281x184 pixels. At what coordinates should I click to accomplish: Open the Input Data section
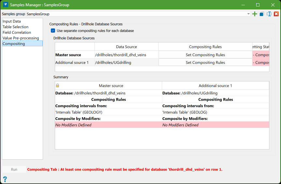tap(12, 21)
